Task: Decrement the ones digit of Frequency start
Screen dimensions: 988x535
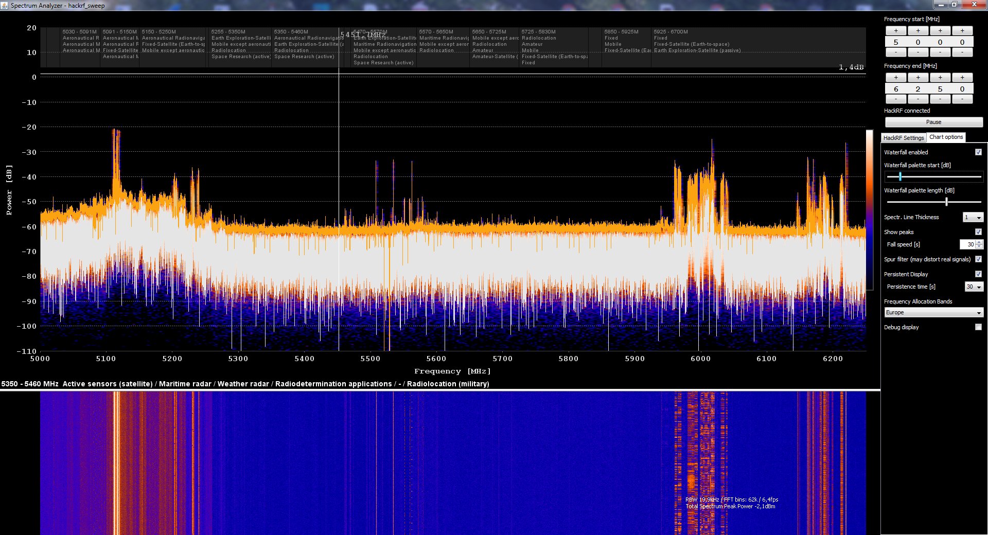Action: pos(962,52)
